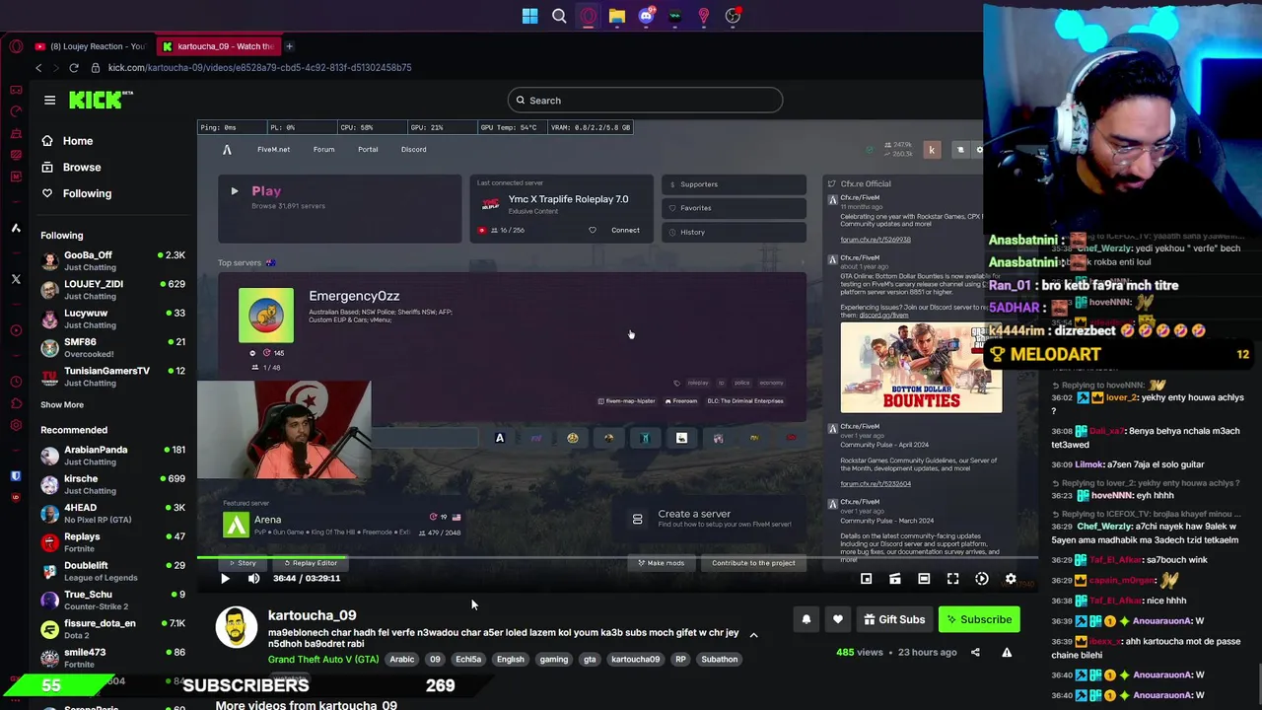This screenshot has width=1262, height=710.
Task: Open kartoucha_09 profile avatar
Action: [x=237, y=629]
